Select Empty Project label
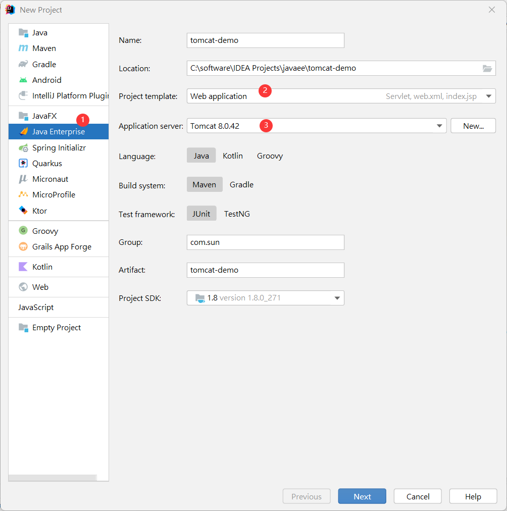The image size is (507, 511). [x=57, y=328]
